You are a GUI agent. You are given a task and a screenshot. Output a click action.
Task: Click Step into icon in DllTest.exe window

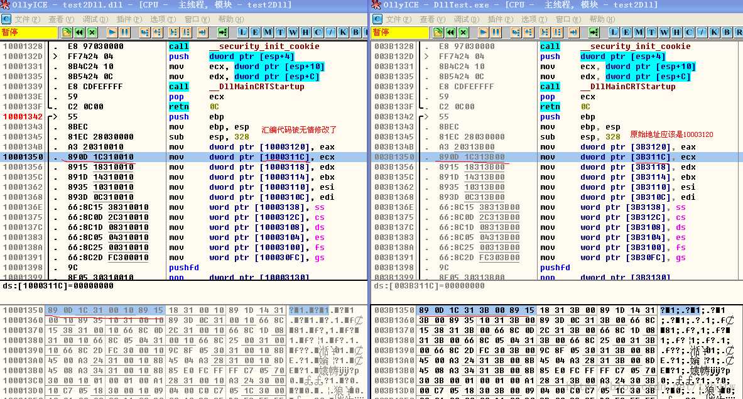[516, 32]
